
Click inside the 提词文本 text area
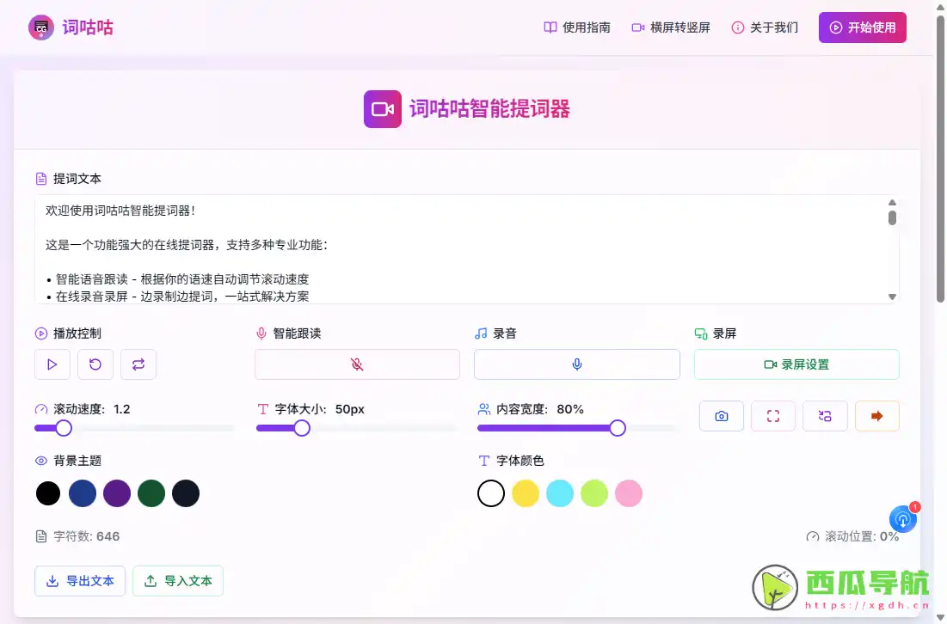pos(466,249)
